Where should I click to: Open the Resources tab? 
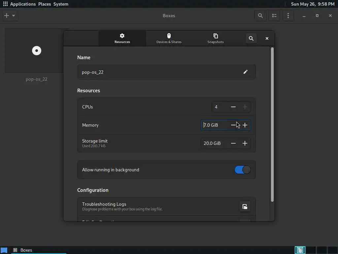122,38
